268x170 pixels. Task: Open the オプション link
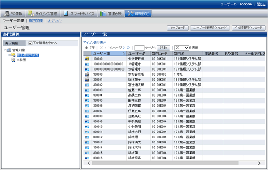tap(55, 21)
